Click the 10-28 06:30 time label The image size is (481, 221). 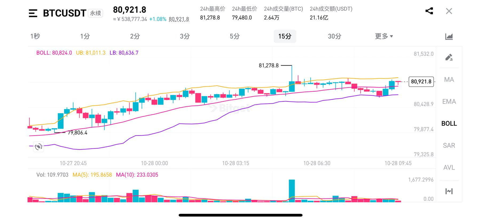pyautogui.click(x=317, y=163)
